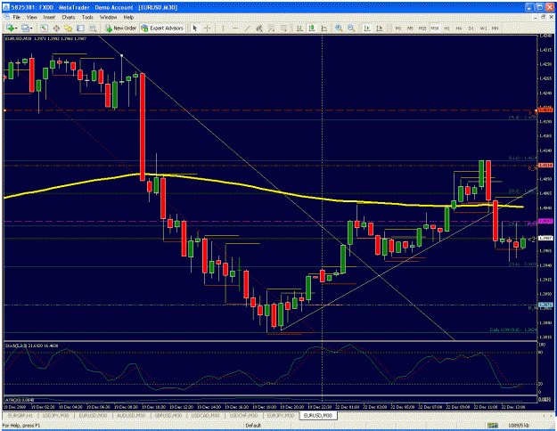
Task: Switch to the AUDUSD,M30 chart tab
Action: (x=131, y=415)
